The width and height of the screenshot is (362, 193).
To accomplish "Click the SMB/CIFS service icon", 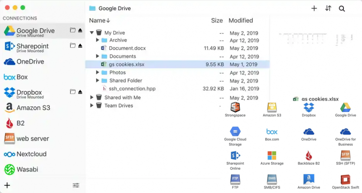I will click(272, 179).
